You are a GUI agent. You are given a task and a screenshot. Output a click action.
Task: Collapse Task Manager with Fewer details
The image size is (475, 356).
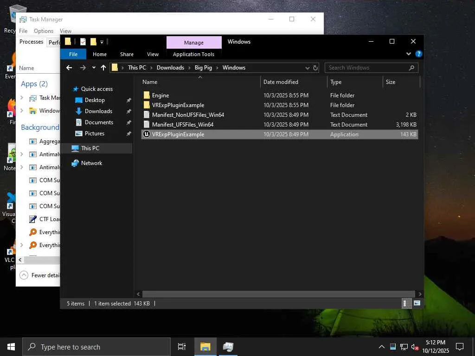point(40,275)
